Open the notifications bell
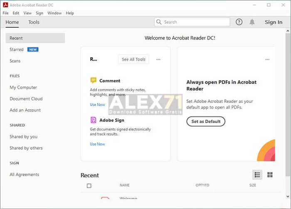The height and width of the screenshot is (209, 291). coord(252,22)
